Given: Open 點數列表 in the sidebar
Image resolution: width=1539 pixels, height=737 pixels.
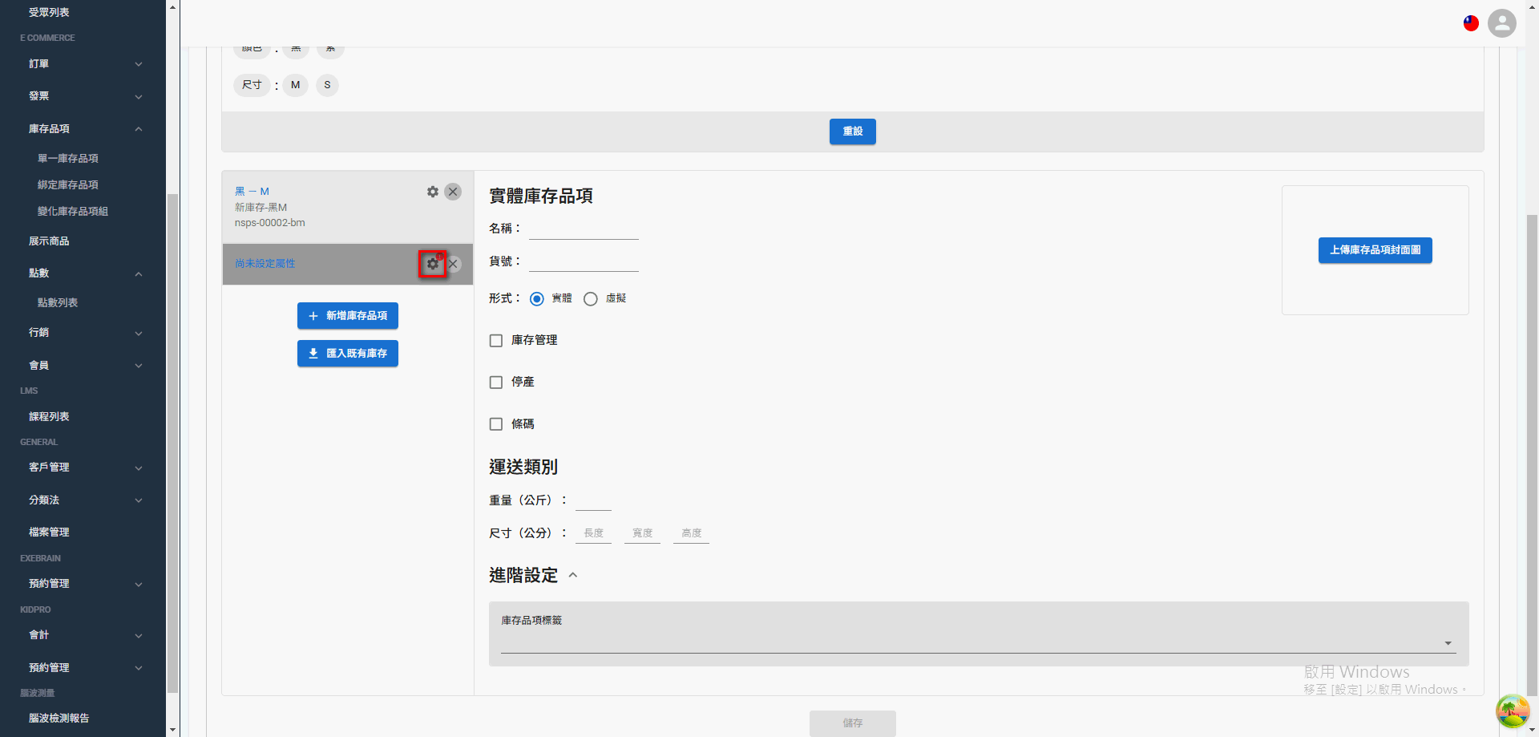Looking at the screenshot, I should pos(58,303).
